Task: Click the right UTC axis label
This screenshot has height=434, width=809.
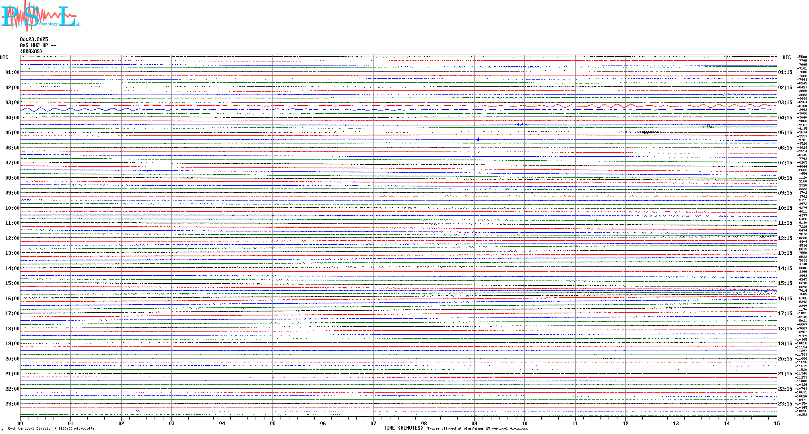Action: tap(786, 57)
